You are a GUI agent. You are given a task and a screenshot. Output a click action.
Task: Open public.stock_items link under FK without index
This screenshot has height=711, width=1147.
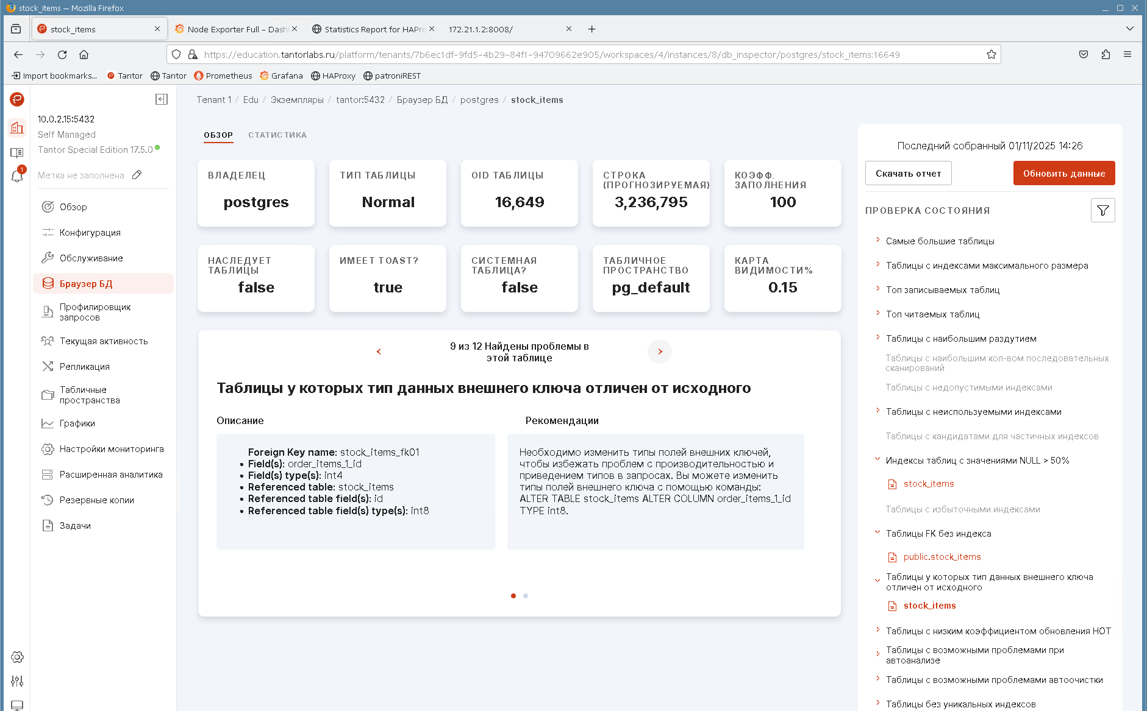[x=942, y=557]
